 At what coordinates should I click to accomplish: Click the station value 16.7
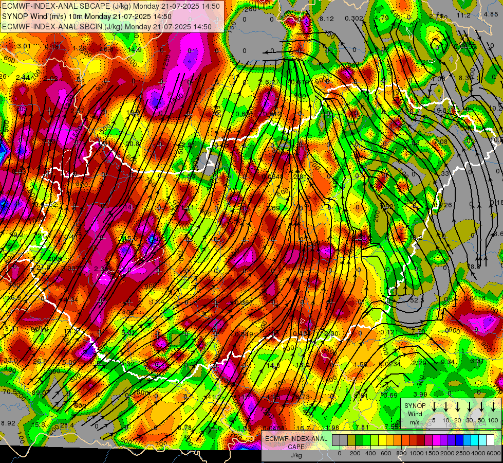303,428
